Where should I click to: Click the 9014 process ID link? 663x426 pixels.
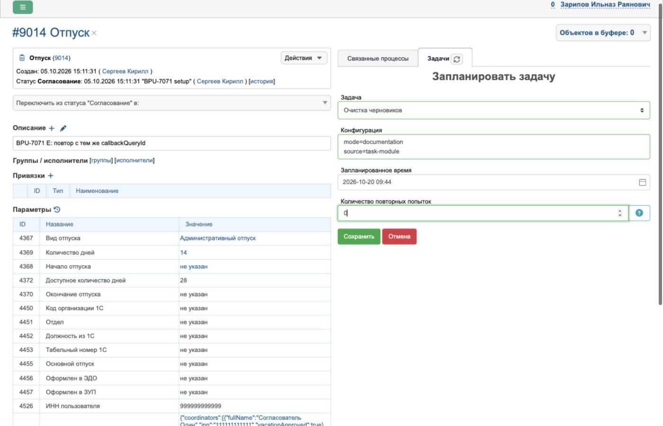point(61,58)
